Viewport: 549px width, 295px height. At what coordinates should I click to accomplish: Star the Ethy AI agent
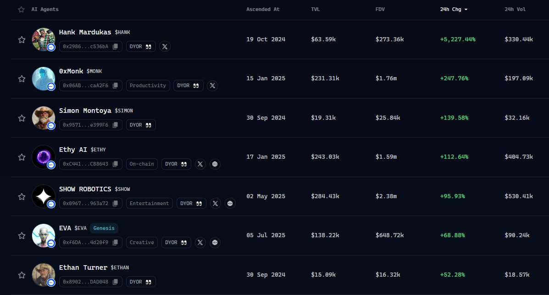(x=21, y=157)
